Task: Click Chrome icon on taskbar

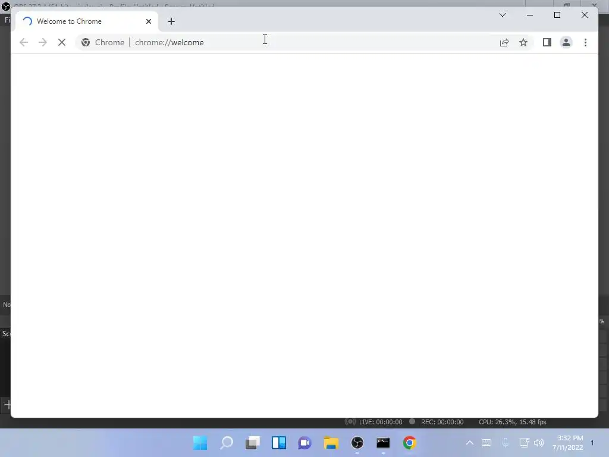Action: click(x=409, y=443)
